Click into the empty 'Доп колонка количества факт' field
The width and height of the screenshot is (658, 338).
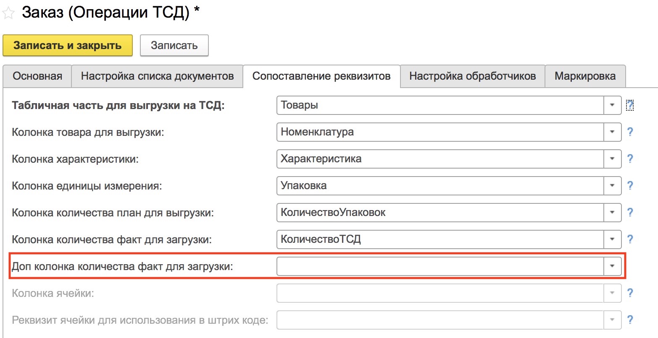point(440,266)
